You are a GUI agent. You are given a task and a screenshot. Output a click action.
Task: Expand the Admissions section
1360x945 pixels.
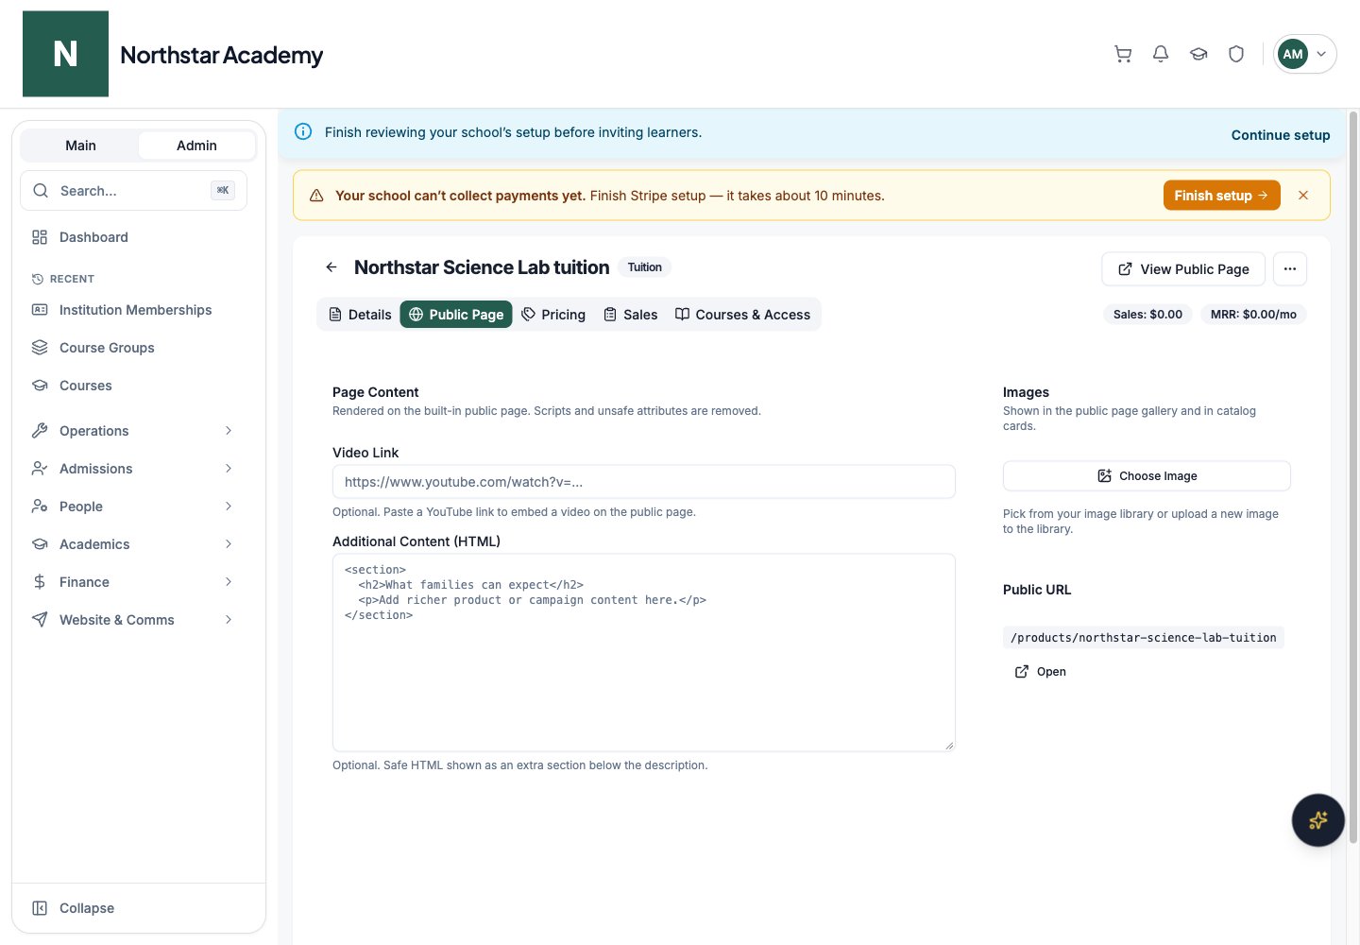point(133,469)
